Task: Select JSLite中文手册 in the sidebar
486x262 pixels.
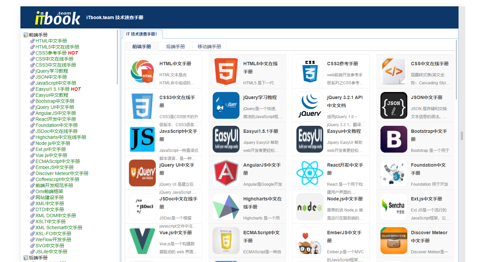Action: click(x=51, y=252)
